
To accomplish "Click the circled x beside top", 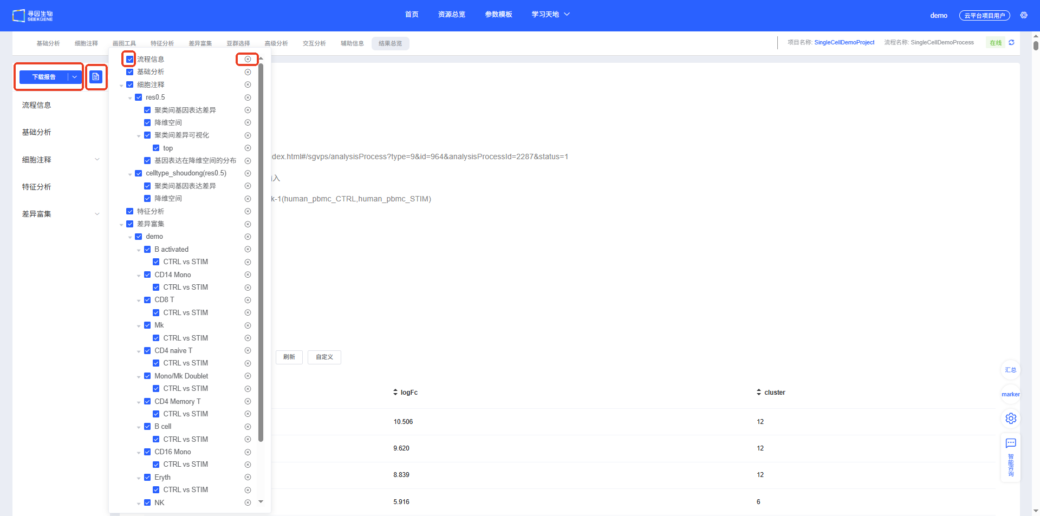I will pos(248,148).
